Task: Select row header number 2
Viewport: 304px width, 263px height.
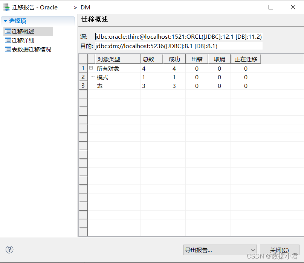Action: (x=83, y=77)
